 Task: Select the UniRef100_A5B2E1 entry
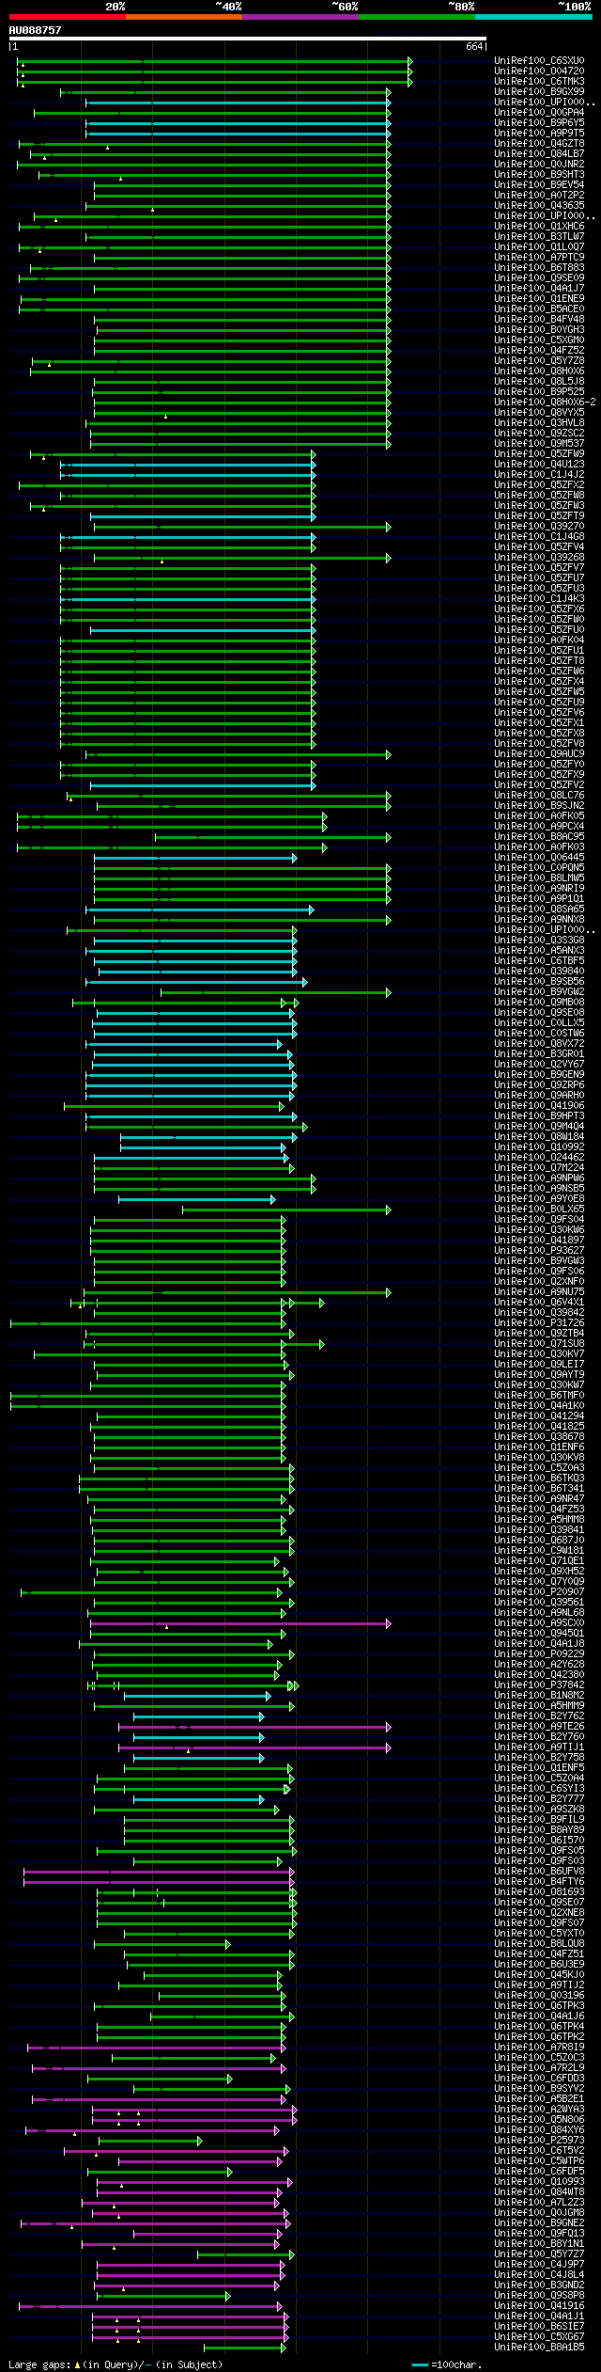coord(539,2099)
